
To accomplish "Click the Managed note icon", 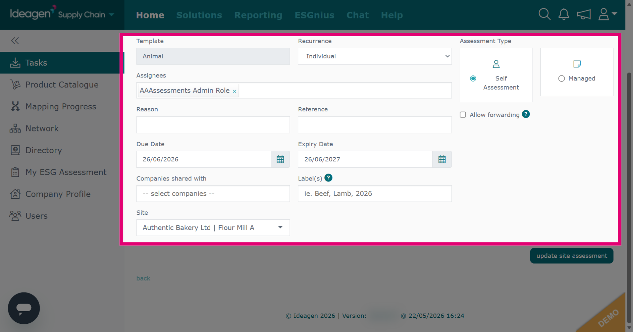I will click(x=577, y=64).
